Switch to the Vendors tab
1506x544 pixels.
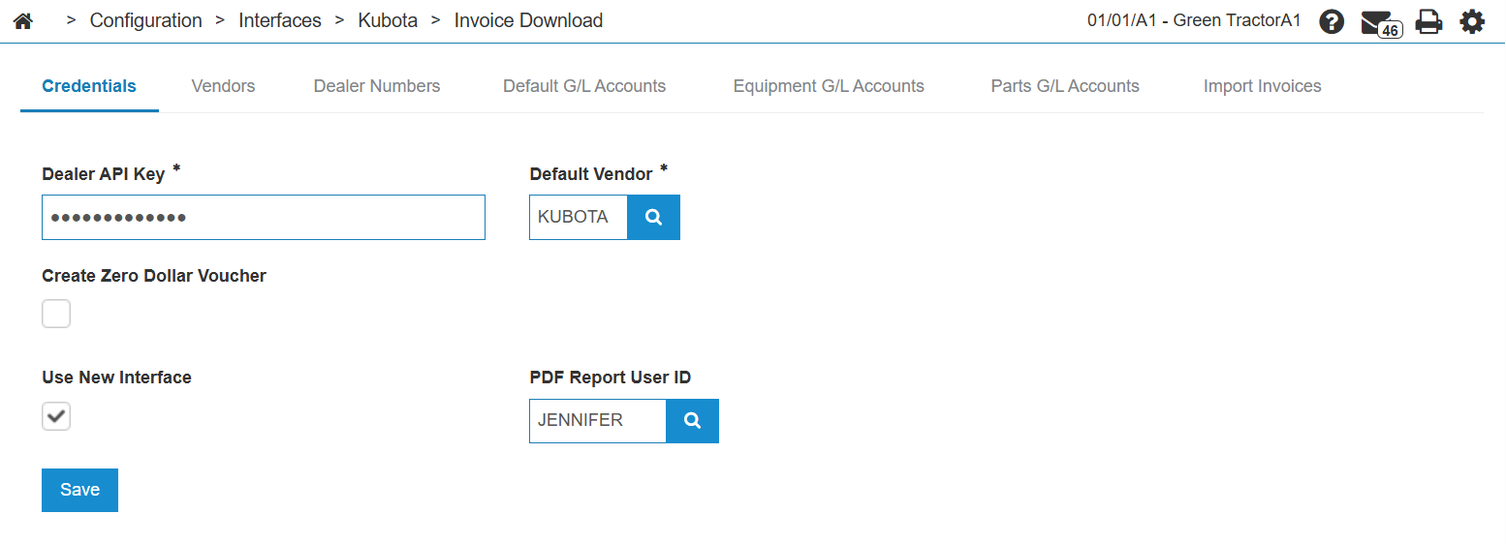coord(223,86)
